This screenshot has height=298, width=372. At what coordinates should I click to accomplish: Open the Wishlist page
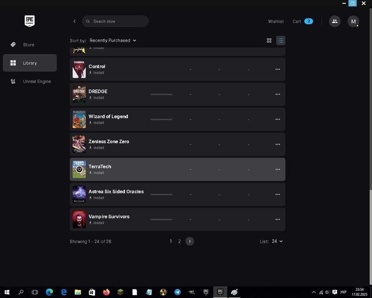(x=275, y=21)
